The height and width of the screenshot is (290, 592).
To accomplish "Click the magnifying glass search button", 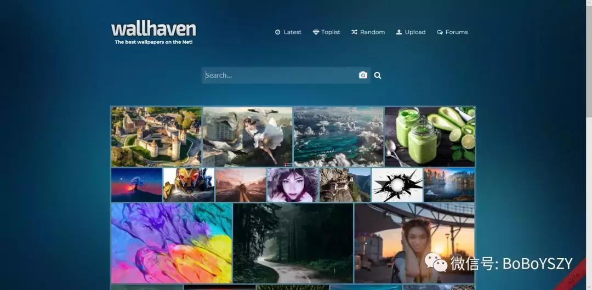I will 378,76.
